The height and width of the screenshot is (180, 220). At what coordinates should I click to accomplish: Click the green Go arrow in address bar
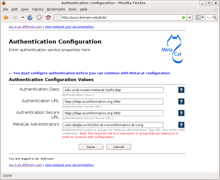184,18
